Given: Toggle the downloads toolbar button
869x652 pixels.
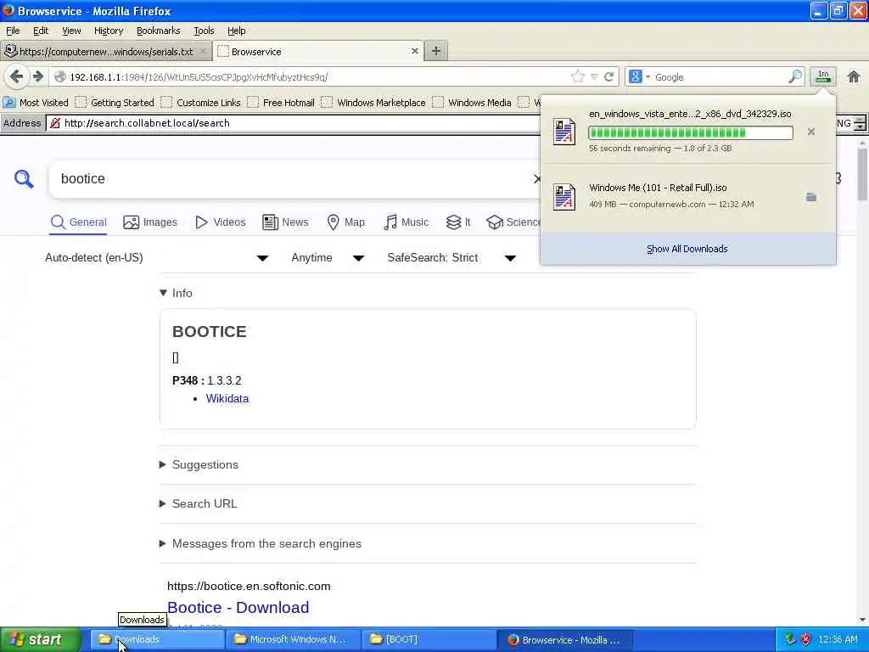Looking at the screenshot, I should [x=823, y=76].
